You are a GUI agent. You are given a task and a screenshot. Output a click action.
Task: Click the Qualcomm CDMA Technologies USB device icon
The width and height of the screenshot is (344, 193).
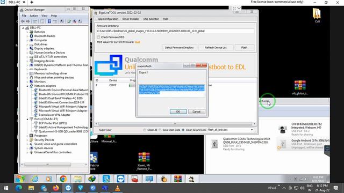click(214, 144)
